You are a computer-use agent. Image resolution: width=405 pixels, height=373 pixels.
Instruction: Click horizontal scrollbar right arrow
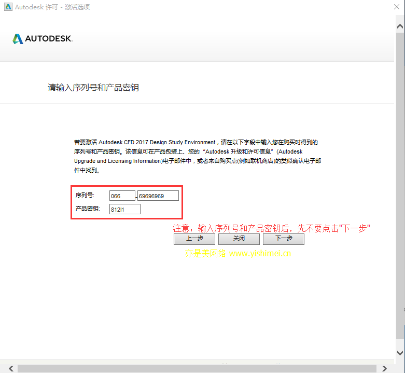click(384, 368)
